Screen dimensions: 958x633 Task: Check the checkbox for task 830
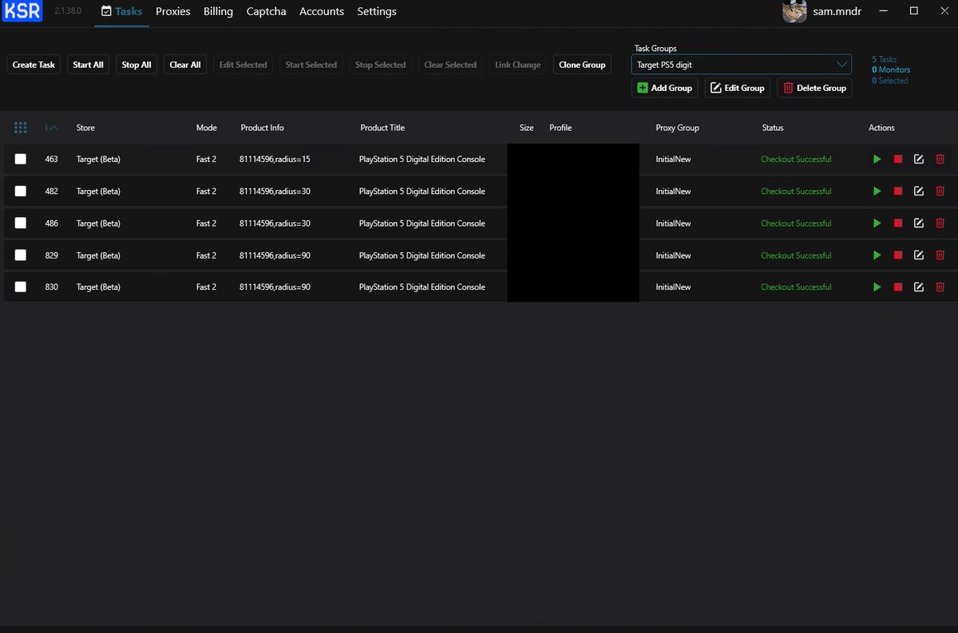[21, 287]
